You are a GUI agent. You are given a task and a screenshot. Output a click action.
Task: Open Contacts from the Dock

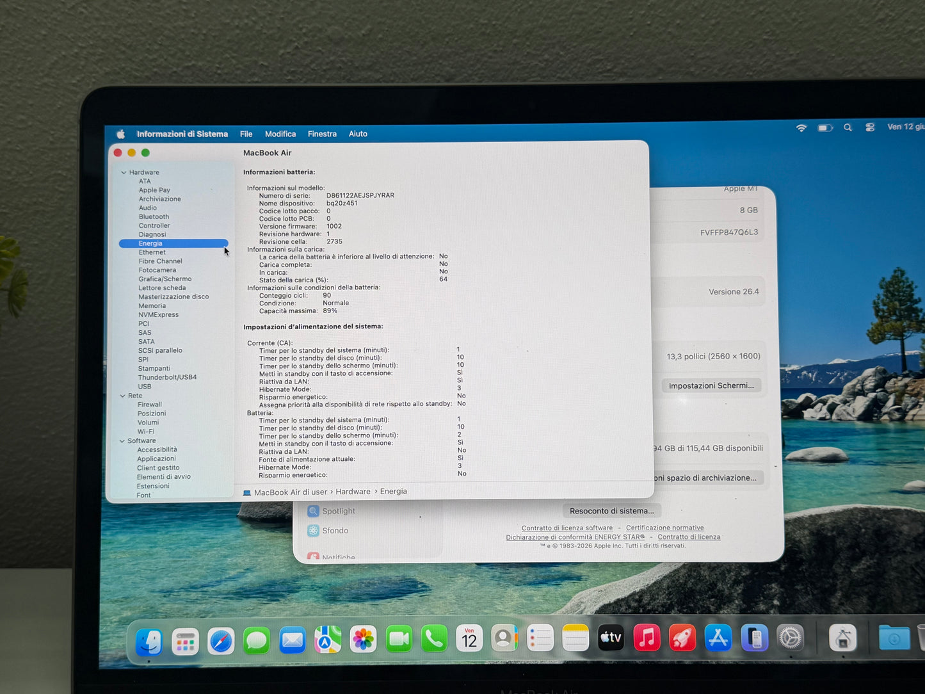click(x=504, y=638)
